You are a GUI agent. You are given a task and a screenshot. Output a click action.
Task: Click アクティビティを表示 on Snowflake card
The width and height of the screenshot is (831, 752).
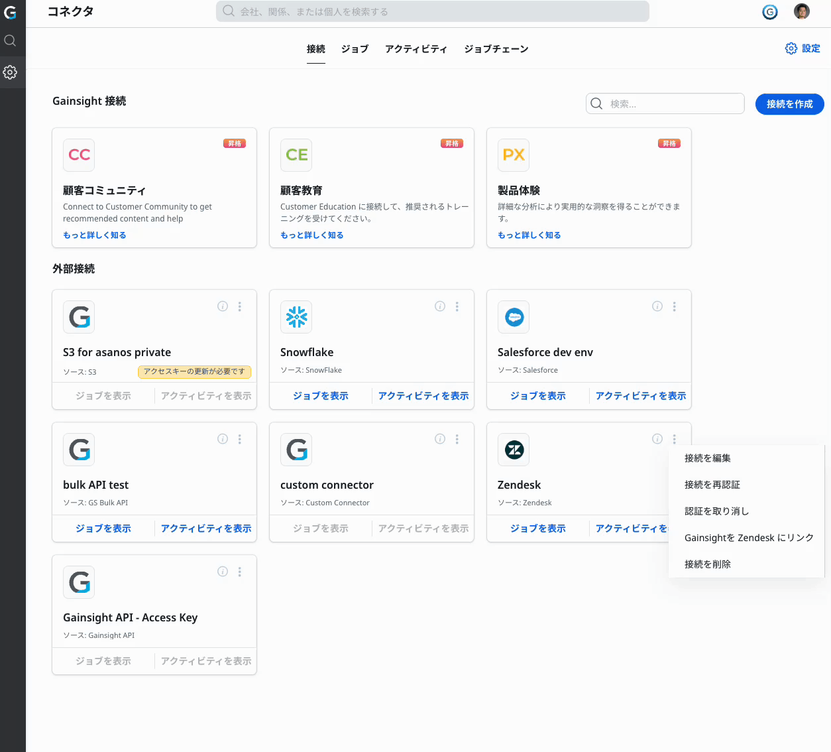point(423,396)
